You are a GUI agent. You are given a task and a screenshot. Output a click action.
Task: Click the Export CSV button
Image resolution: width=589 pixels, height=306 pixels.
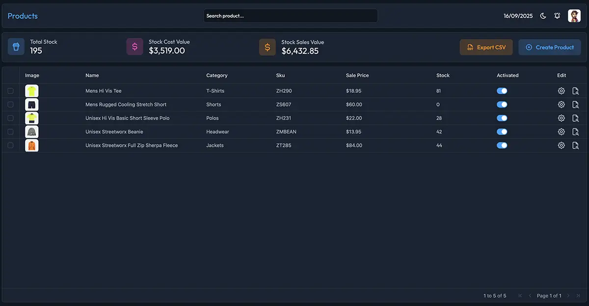coord(486,47)
